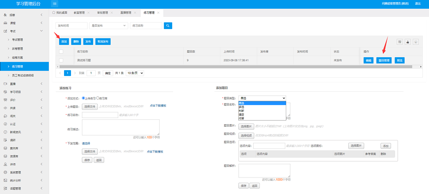Screen dimensions: 429x194
Task: Click the table export icon
Action: coord(408,42)
